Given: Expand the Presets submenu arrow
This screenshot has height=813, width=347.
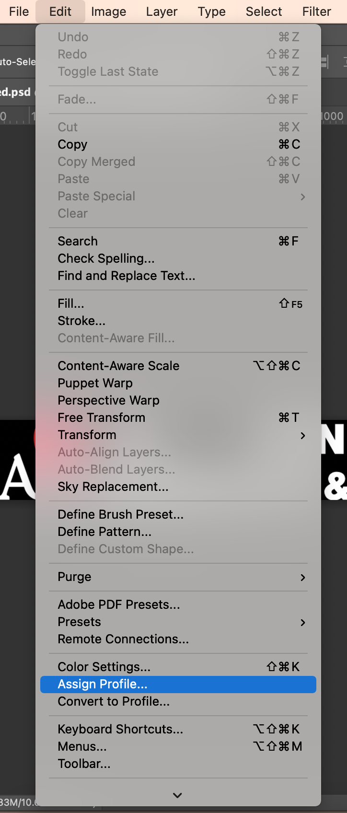Looking at the screenshot, I should (302, 622).
